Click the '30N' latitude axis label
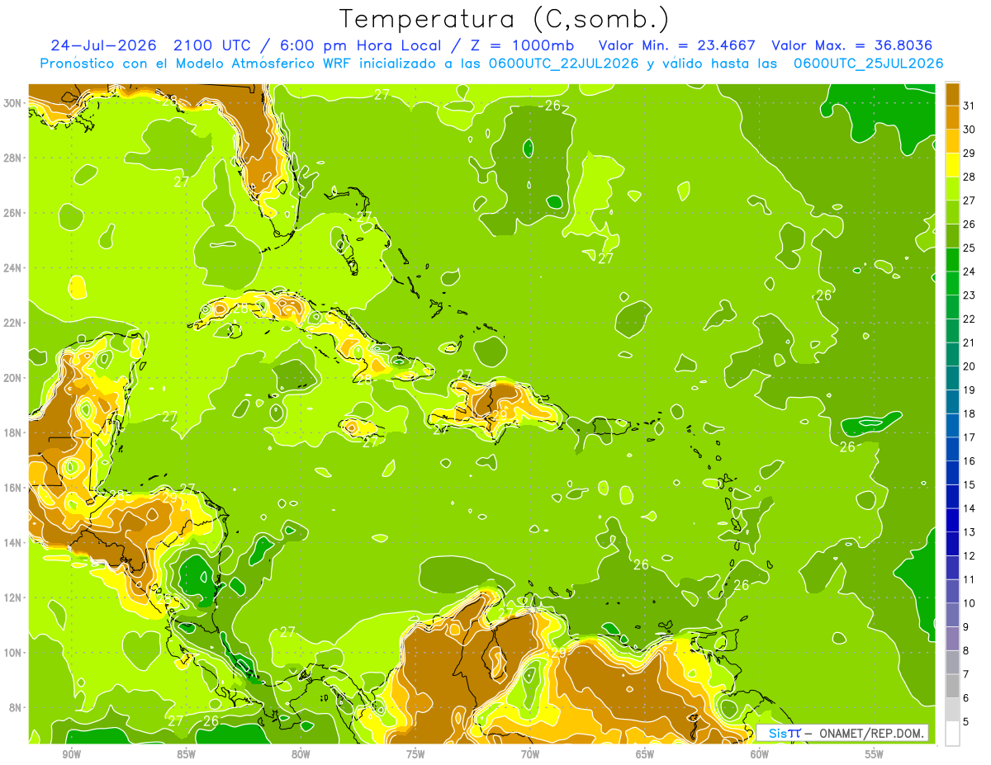991x765 pixels. pyautogui.click(x=14, y=102)
